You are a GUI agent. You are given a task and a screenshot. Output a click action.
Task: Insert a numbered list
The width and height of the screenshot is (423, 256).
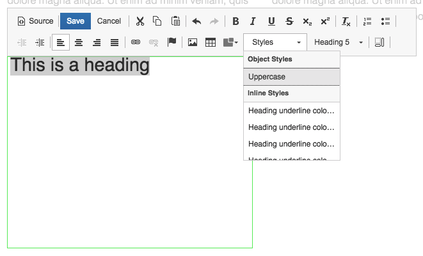point(367,21)
